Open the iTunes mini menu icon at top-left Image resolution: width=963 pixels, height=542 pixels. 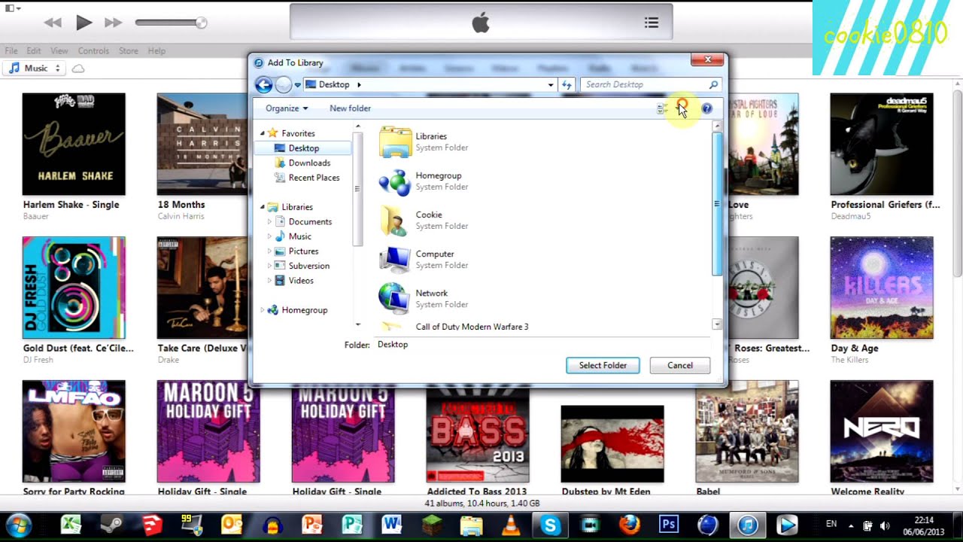pyautogui.click(x=13, y=8)
